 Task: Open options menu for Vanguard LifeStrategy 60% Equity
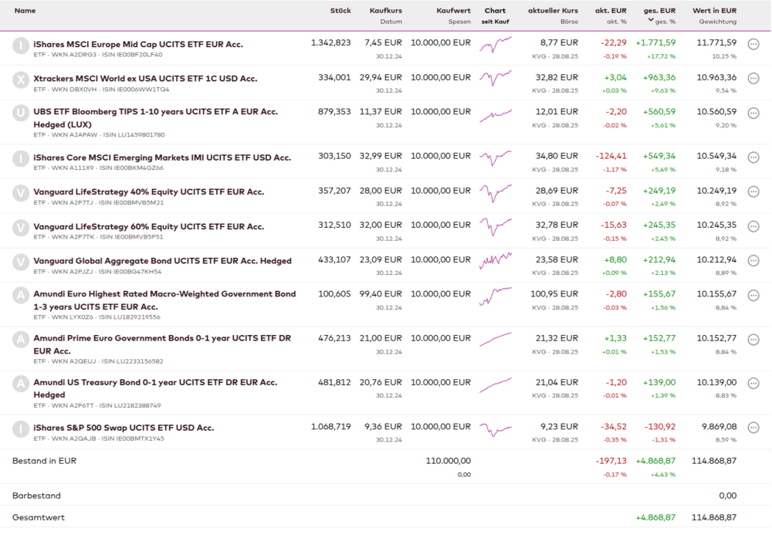753,226
